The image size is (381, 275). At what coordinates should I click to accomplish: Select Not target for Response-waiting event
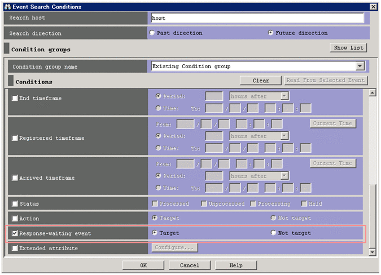pyautogui.click(x=274, y=233)
